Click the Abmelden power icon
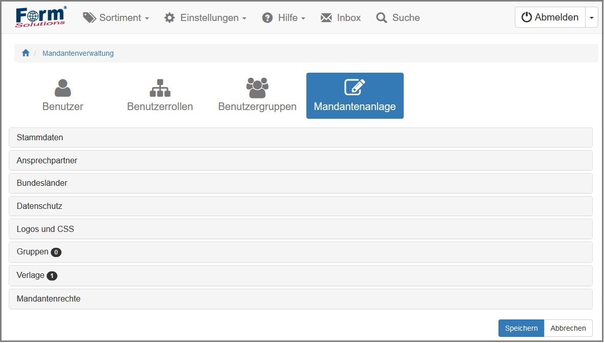Image resolution: width=604 pixels, height=343 pixels. [526, 17]
